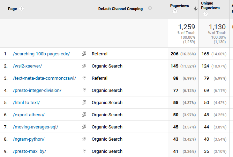
Task: Open /html-to-text/ external page icon
Action: 84,103
